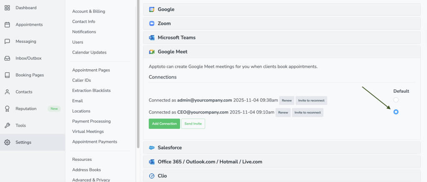The height and width of the screenshot is (182, 427).
Task: Click the Microsoft Teams icon
Action: 152,38
